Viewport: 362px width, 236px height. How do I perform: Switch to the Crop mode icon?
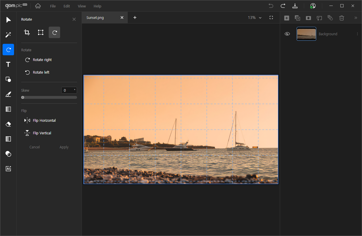[x=27, y=32]
